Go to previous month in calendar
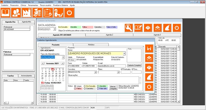 (x=42, y=63)
